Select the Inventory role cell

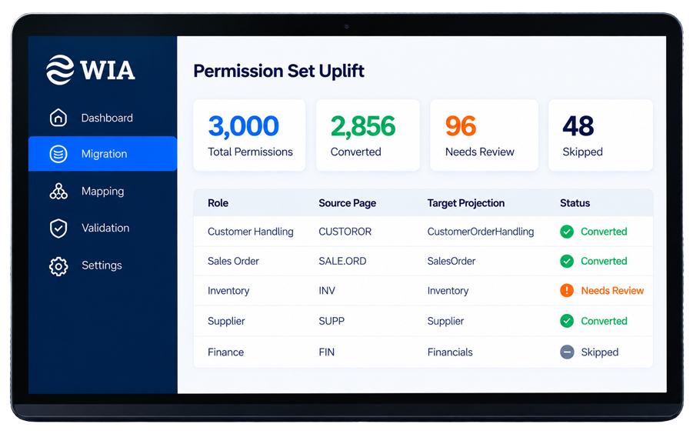(228, 291)
